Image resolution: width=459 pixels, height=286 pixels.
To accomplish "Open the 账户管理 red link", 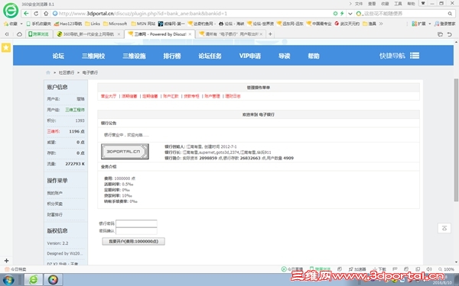I will coord(212,96).
